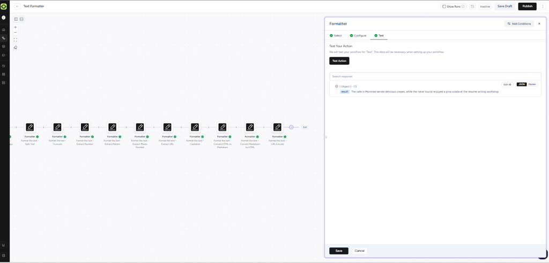Switch response view to JSON
The width and height of the screenshot is (549, 263).
pos(522,84)
